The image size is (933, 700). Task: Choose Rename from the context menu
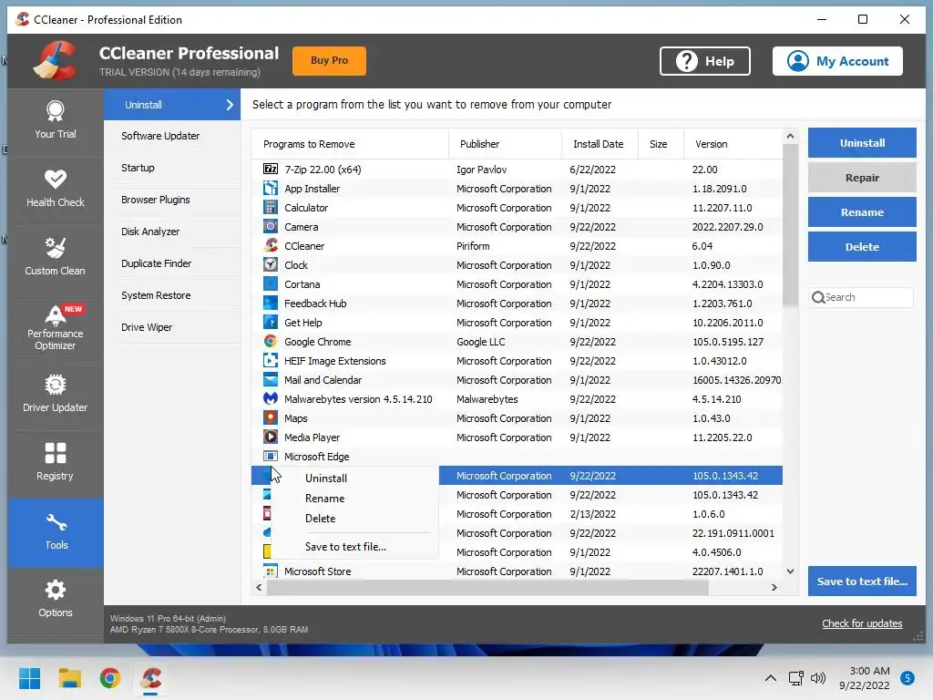(325, 499)
